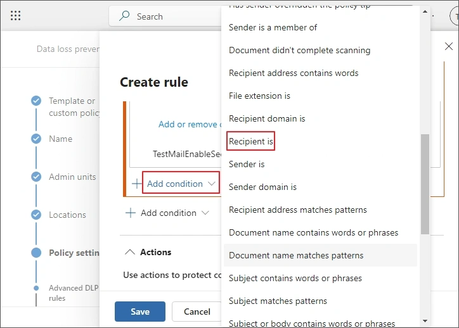Viewport: 459px width, 328px height.
Task: Choose Subject or body contains words or phrases
Action: click(x=321, y=323)
